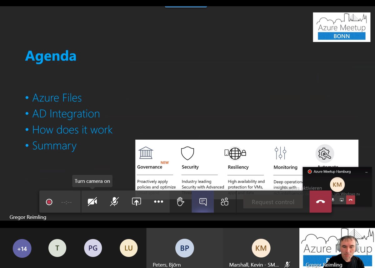Select participant avatar LU
This screenshot has width=375, height=268.
click(129, 248)
